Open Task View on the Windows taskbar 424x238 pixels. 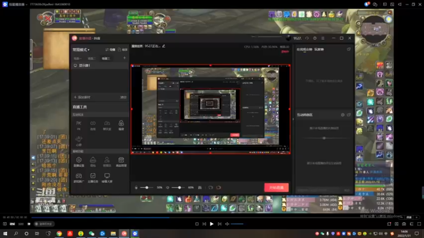(37, 234)
